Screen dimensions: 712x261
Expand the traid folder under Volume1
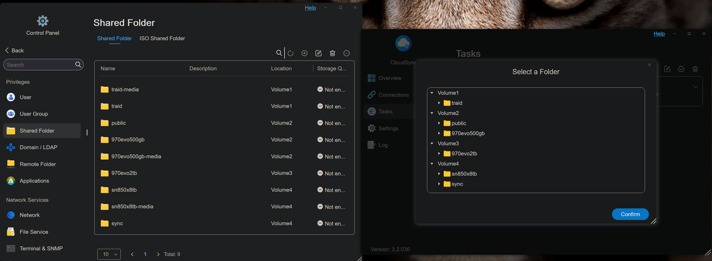439,103
